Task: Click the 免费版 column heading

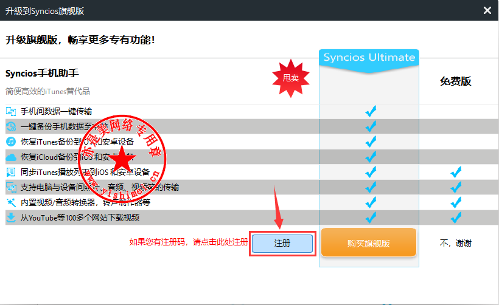Action: point(455,81)
